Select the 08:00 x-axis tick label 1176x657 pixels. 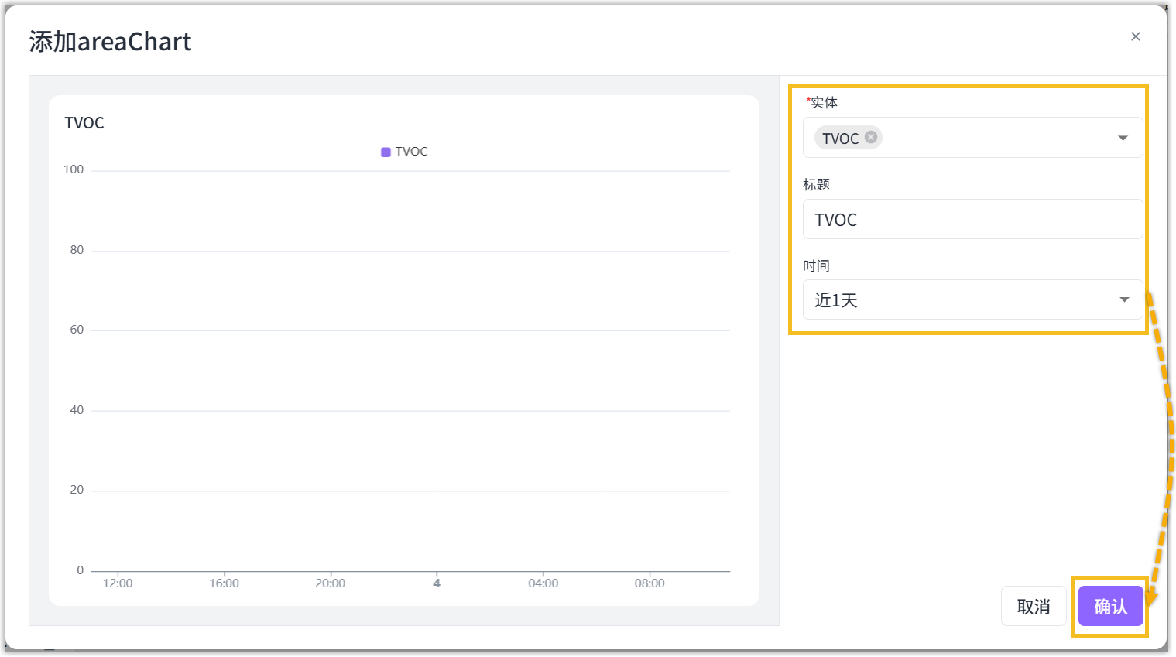tap(650, 583)
